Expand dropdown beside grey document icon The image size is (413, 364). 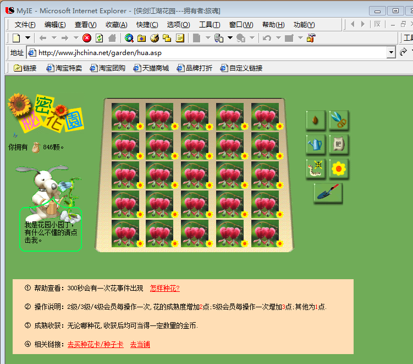[x=208, y=37]
